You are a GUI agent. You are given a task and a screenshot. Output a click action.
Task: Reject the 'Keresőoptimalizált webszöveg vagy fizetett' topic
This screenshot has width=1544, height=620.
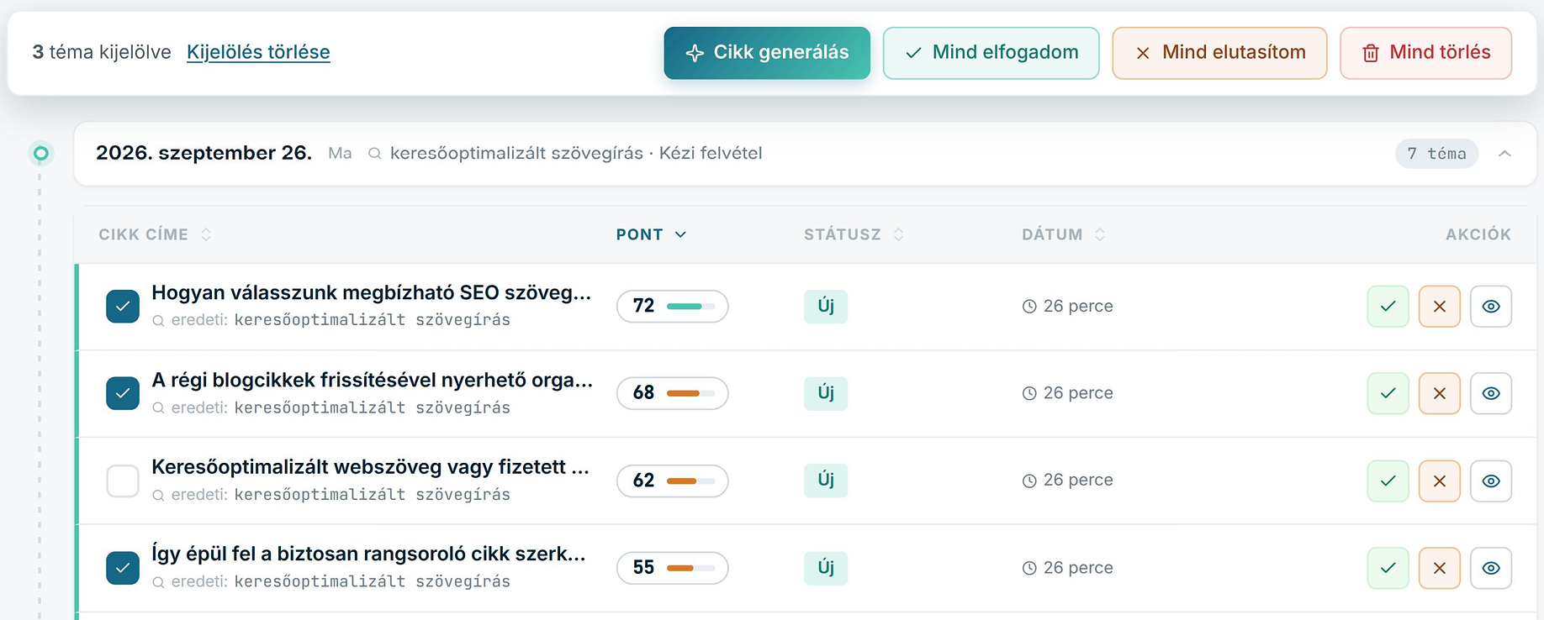coord(1440,481)
